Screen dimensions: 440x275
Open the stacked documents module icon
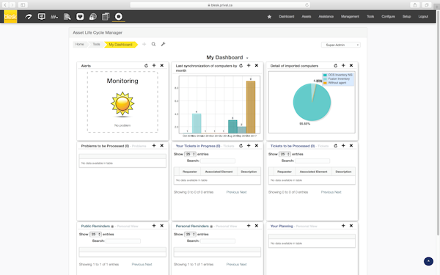click(x=106, y=17)
